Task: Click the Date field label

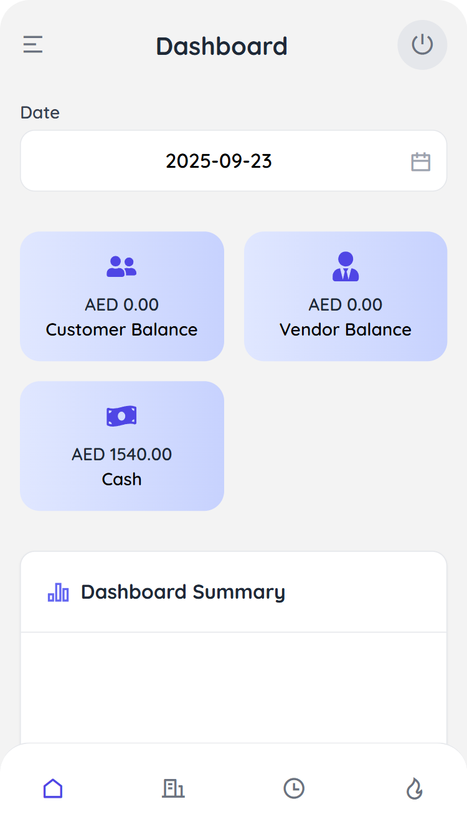Action: pyautogui.click(x=40, y=113)
